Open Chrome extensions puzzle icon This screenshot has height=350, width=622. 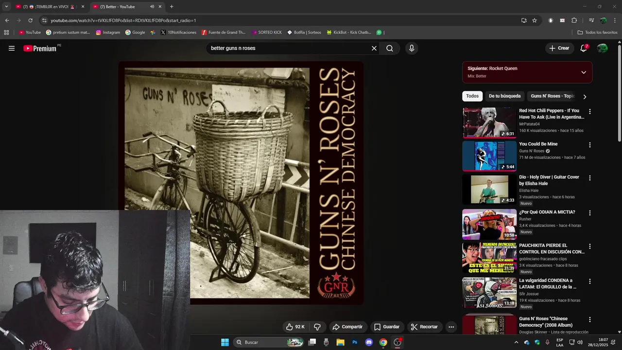tap(574, 20)
